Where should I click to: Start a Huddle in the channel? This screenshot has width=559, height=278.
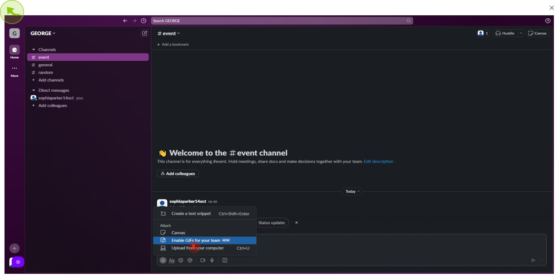[505, 33]
